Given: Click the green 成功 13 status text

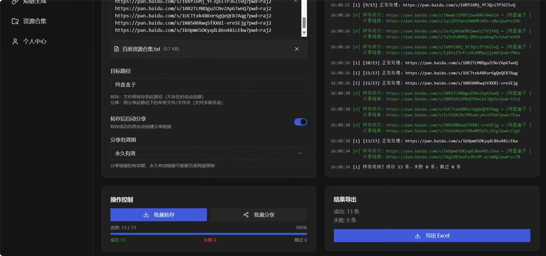Looking at the screenshot, I should pos(118,240).
